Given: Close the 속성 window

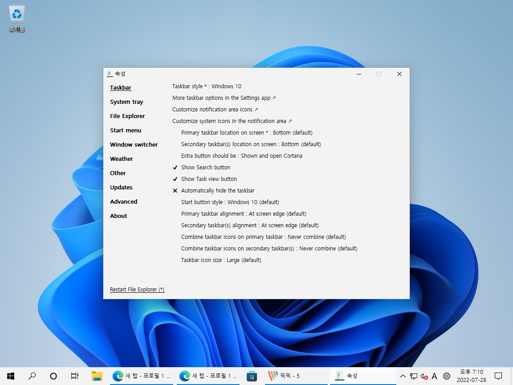Looking at the screenshot, I should [399, 74].
